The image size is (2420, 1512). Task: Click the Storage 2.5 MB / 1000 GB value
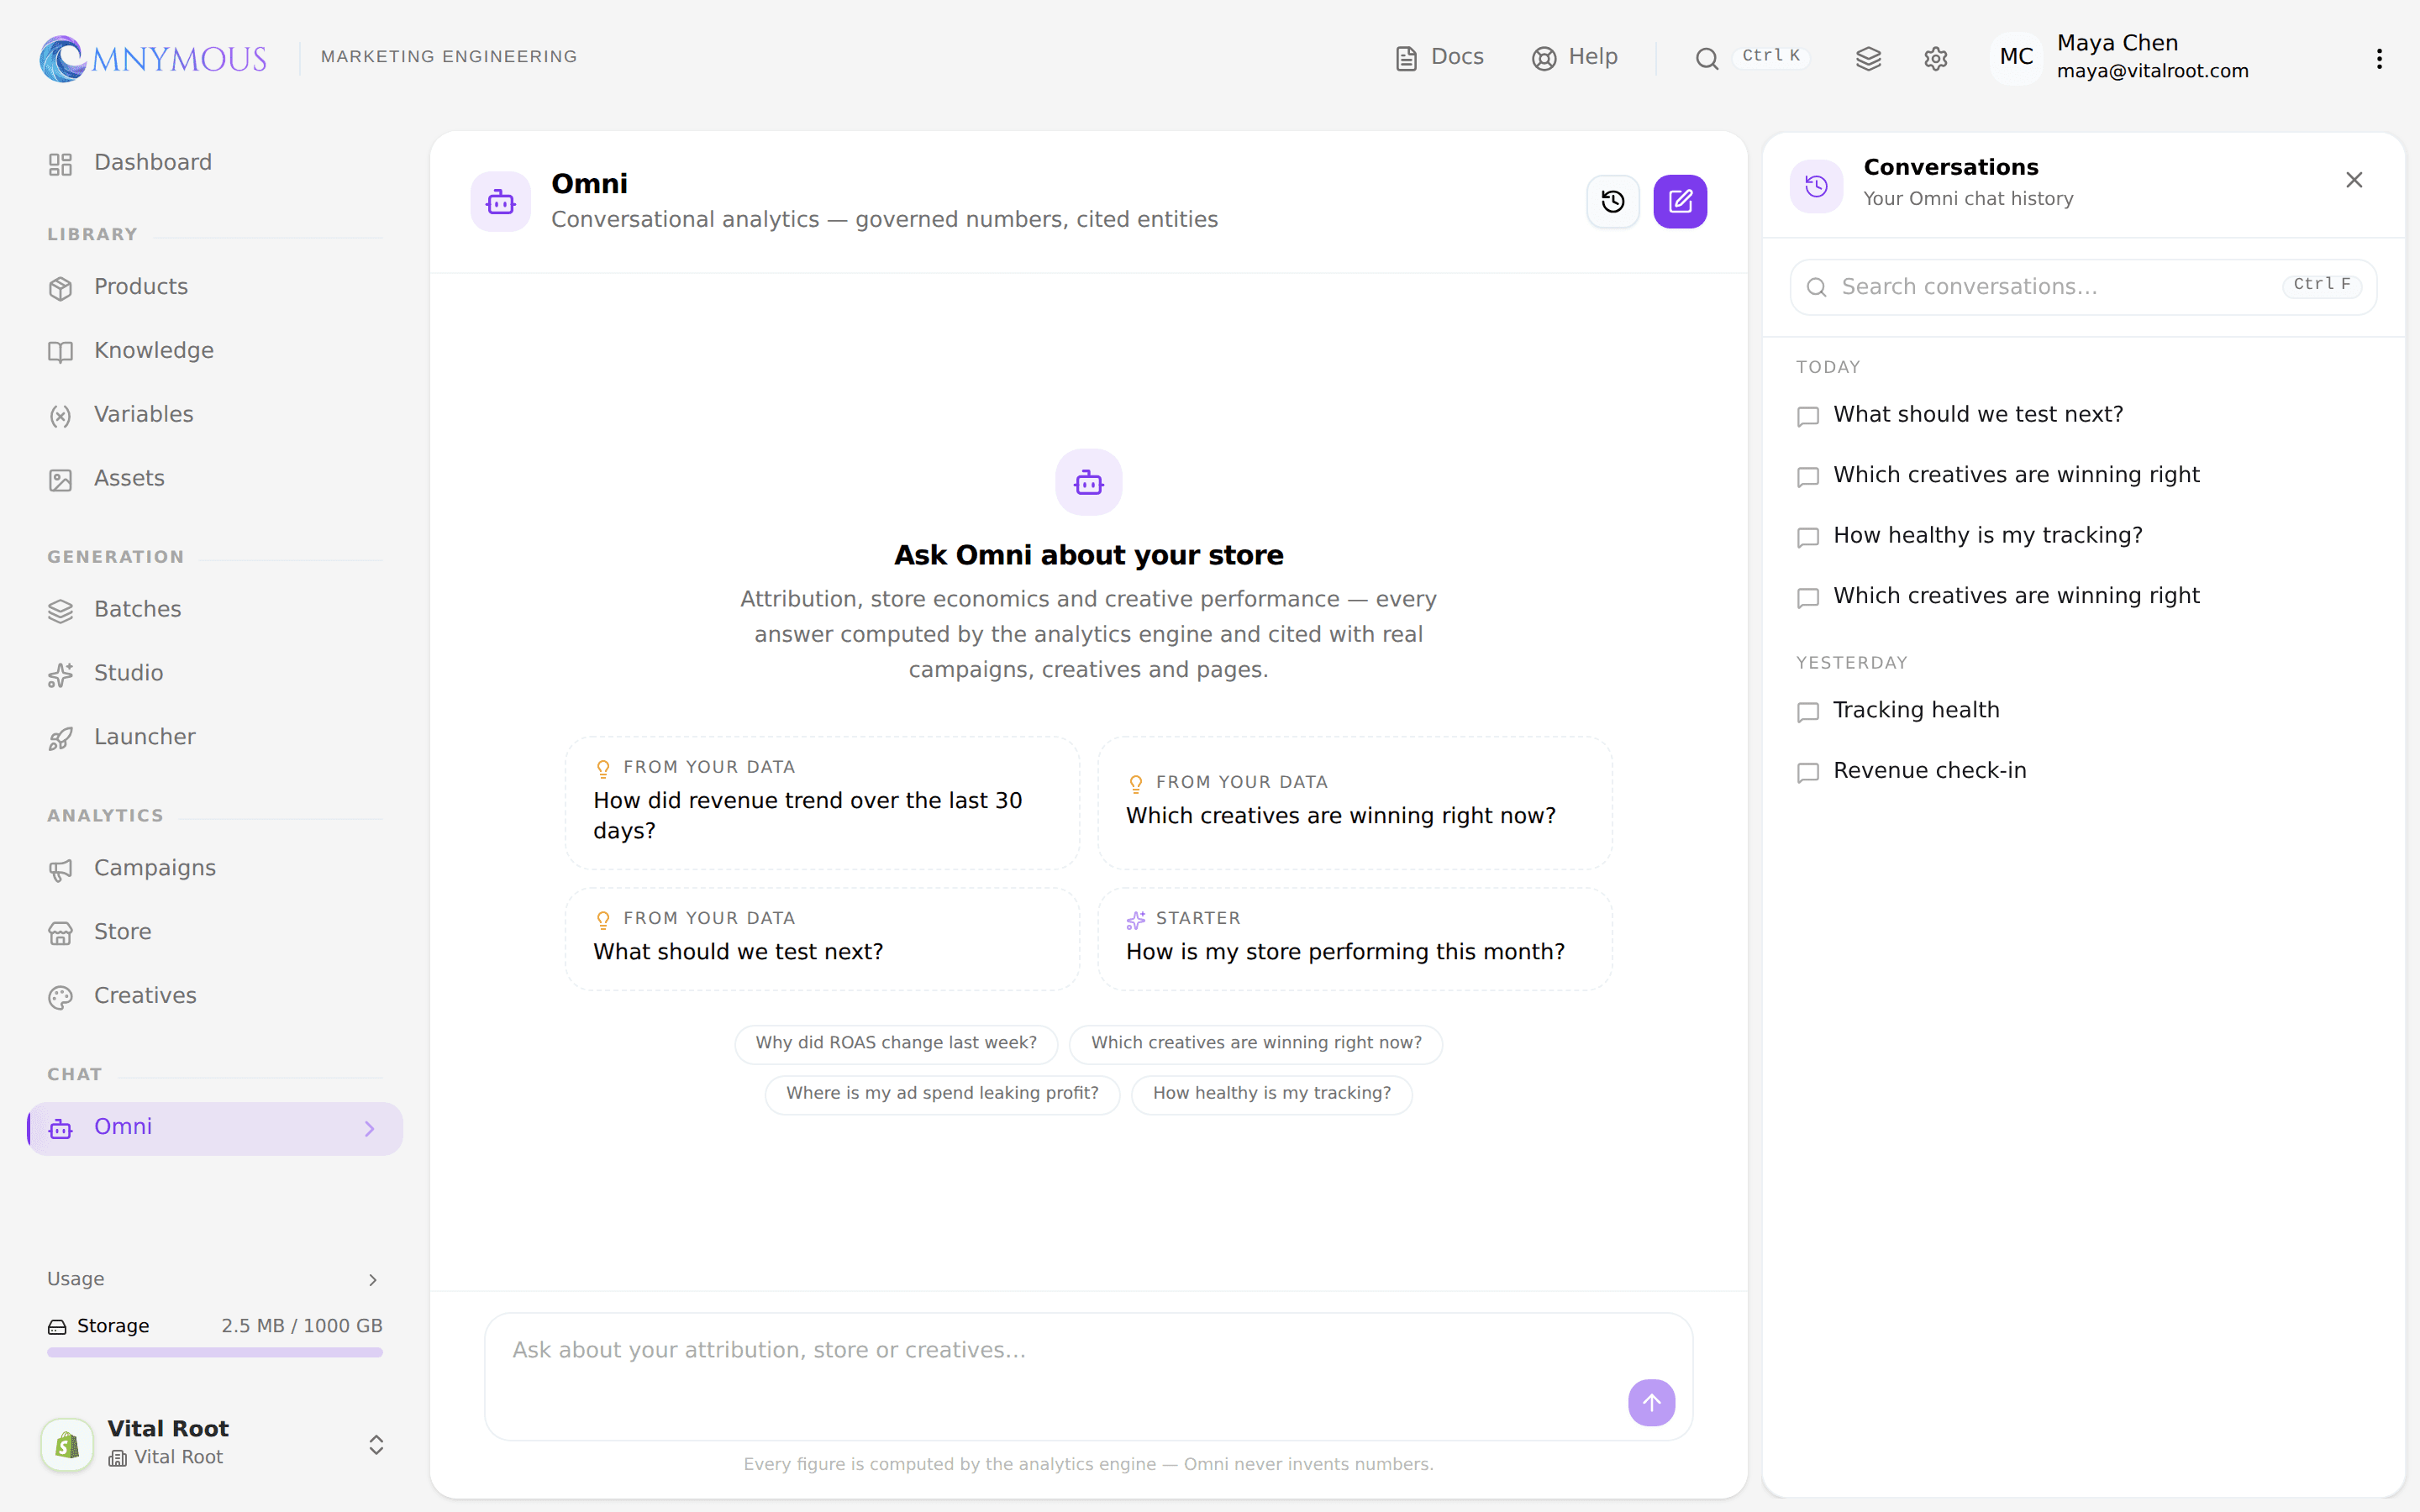point(302,1326)
